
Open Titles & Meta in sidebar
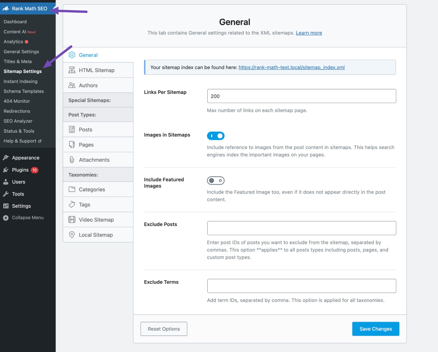click(18, 62)
